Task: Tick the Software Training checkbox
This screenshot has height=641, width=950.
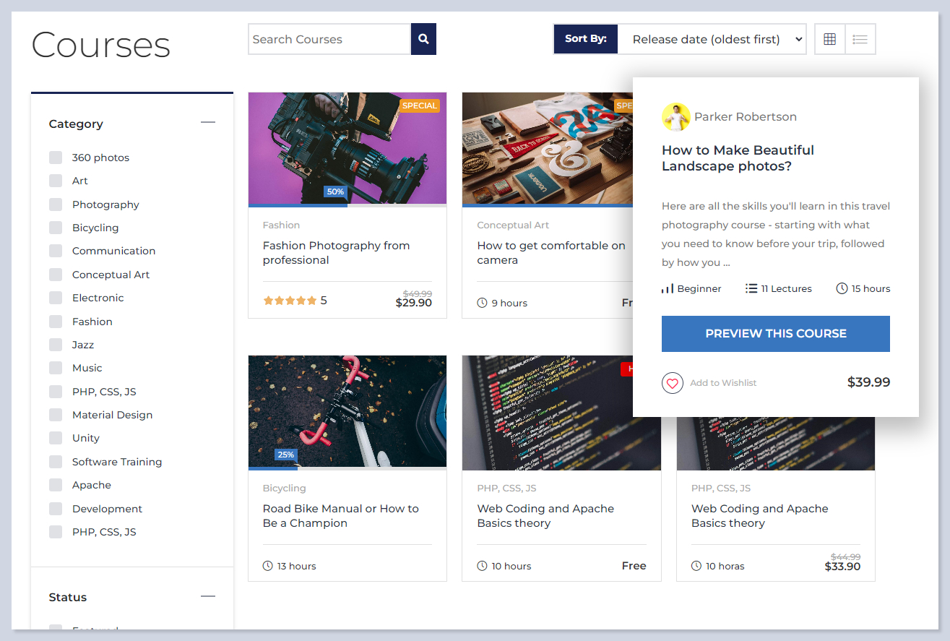Action: click(x=56, y=462)
